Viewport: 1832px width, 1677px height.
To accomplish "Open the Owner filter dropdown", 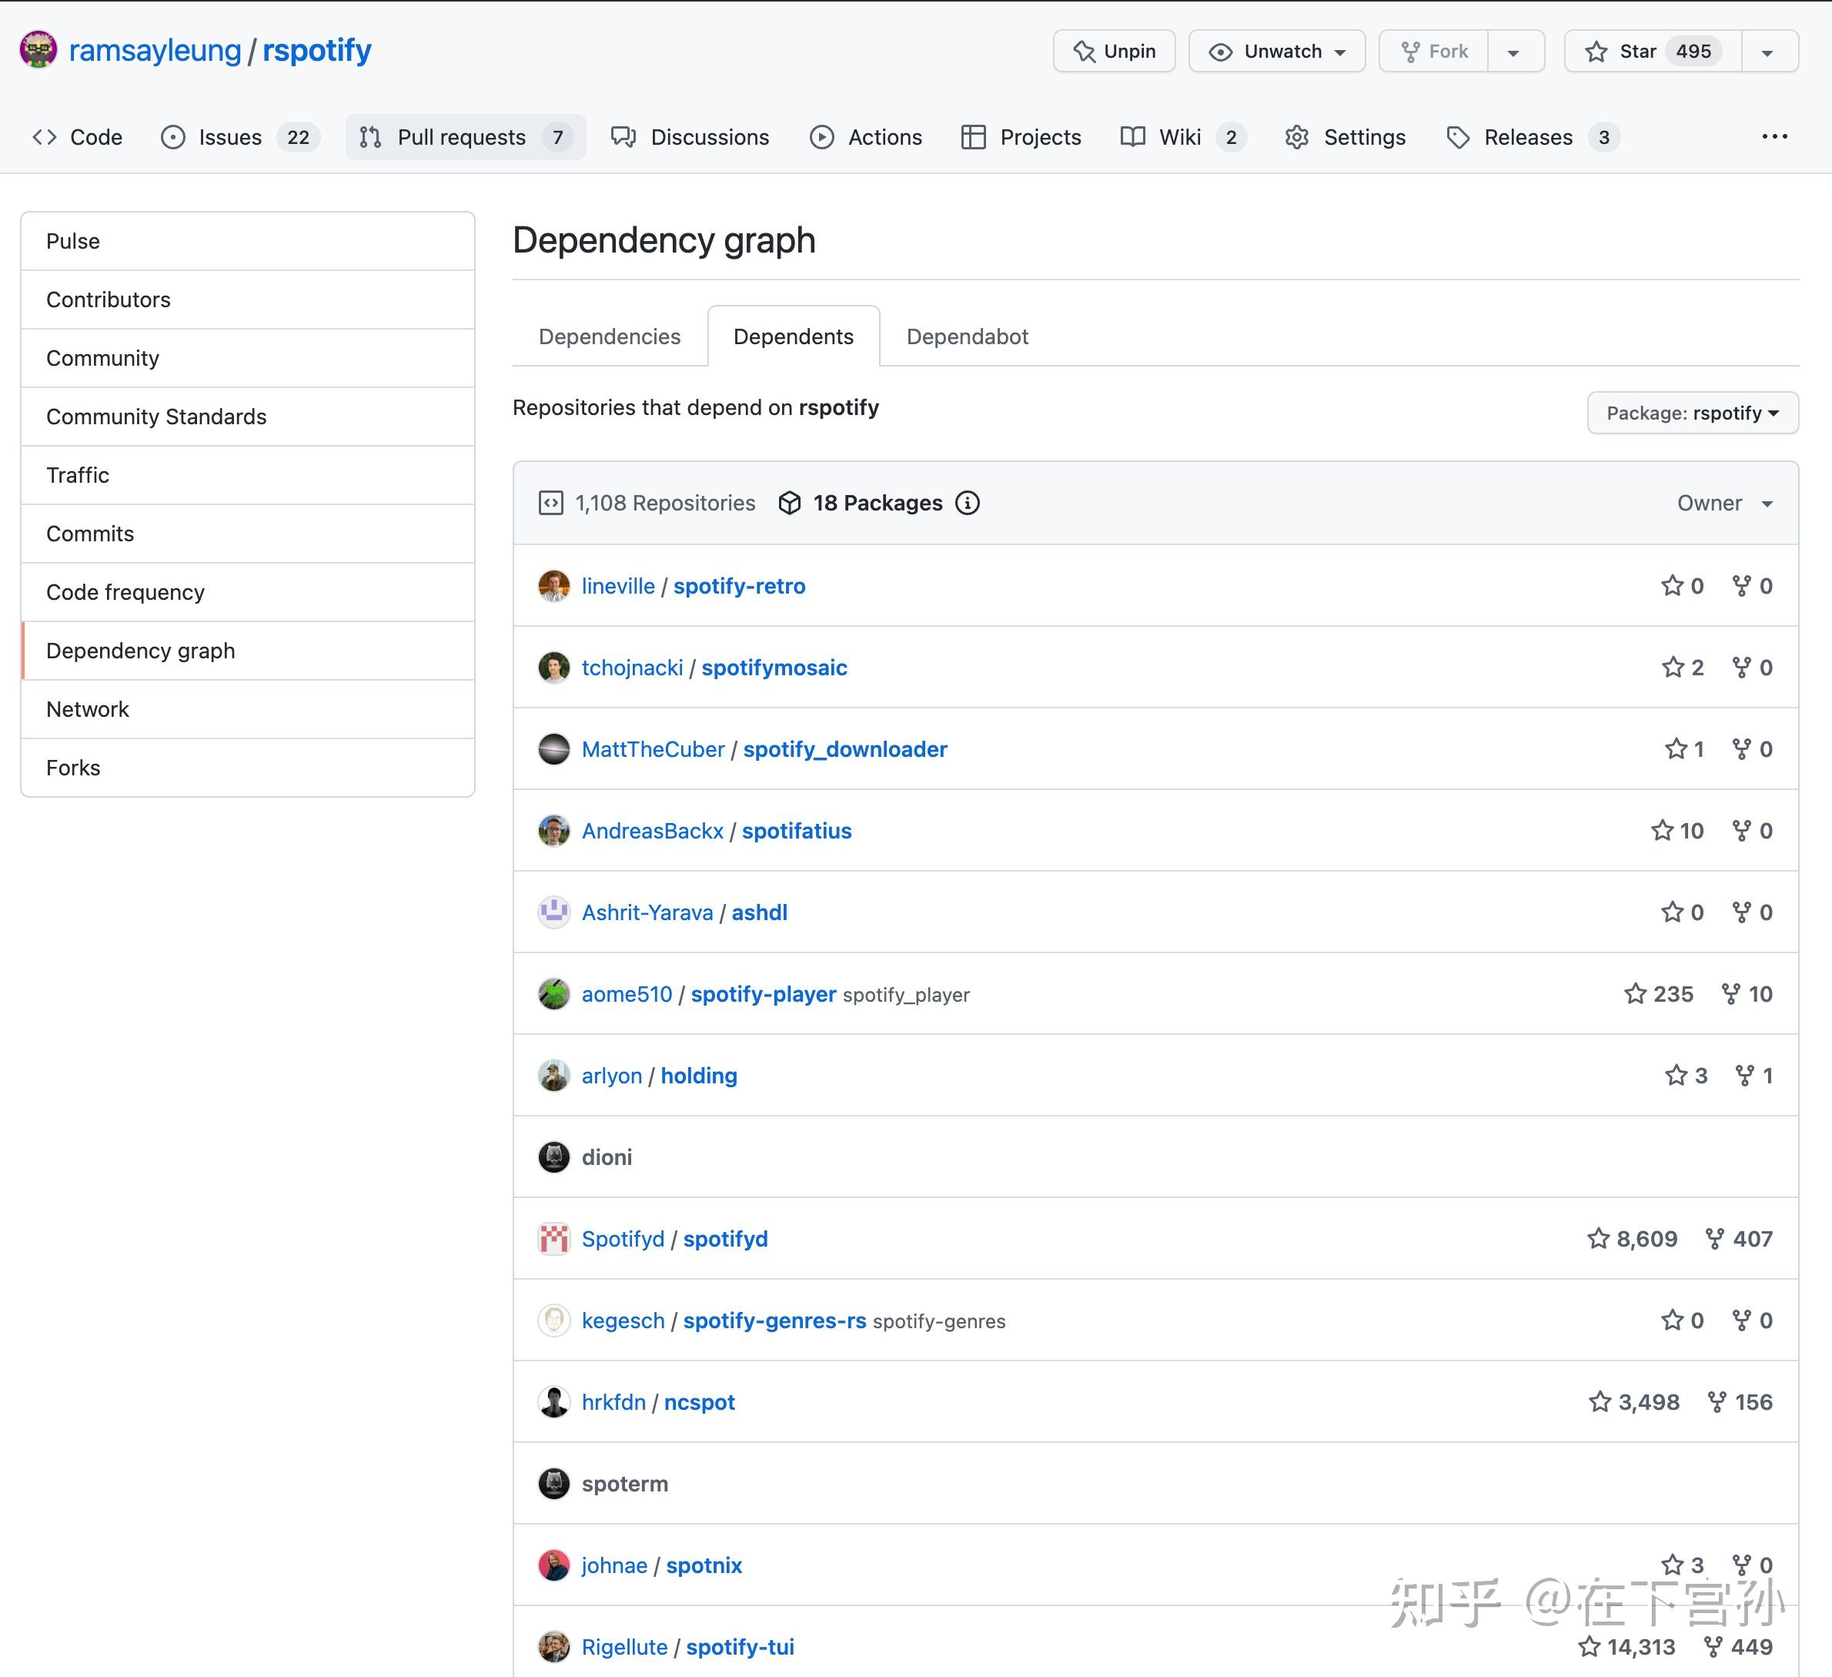I will pyautogui.click(x=1725, y=503).
